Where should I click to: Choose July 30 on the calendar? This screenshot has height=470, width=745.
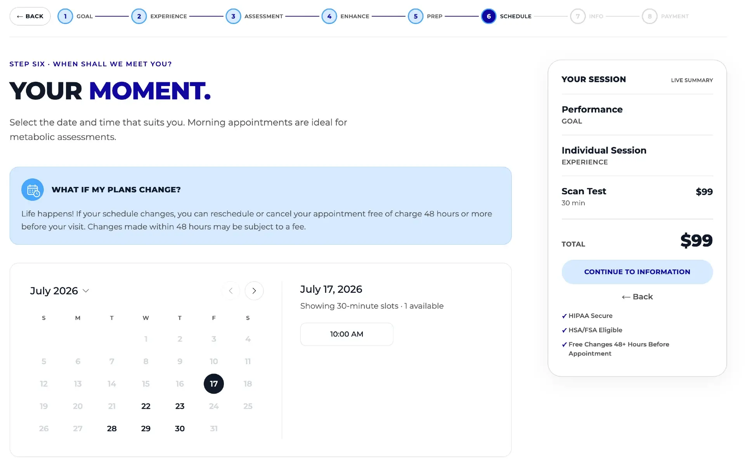tap(180, 429)
